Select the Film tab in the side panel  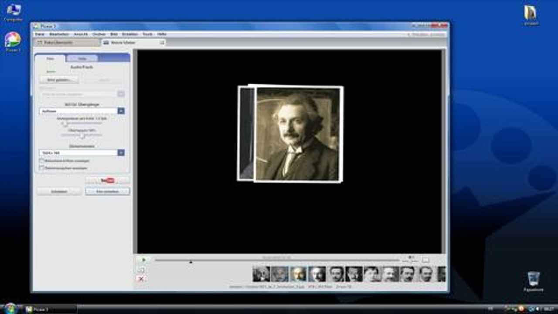[x=50, y=58]
